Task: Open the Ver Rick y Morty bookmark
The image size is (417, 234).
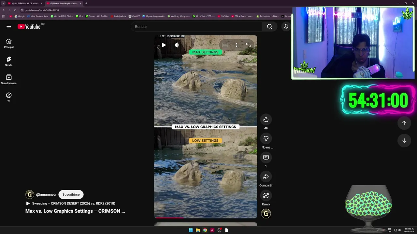Action: (x=179, y=16)
